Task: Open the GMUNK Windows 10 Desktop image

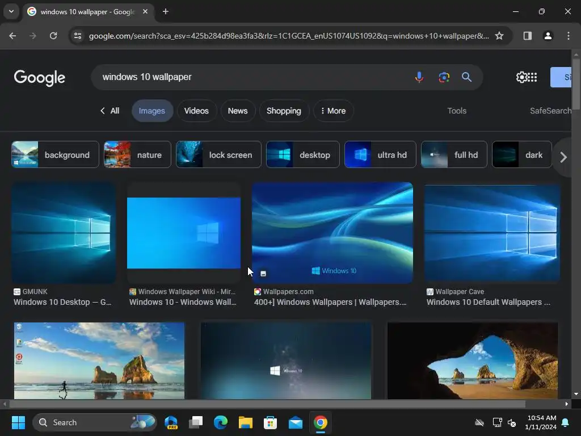Action: tap(64, 233)
